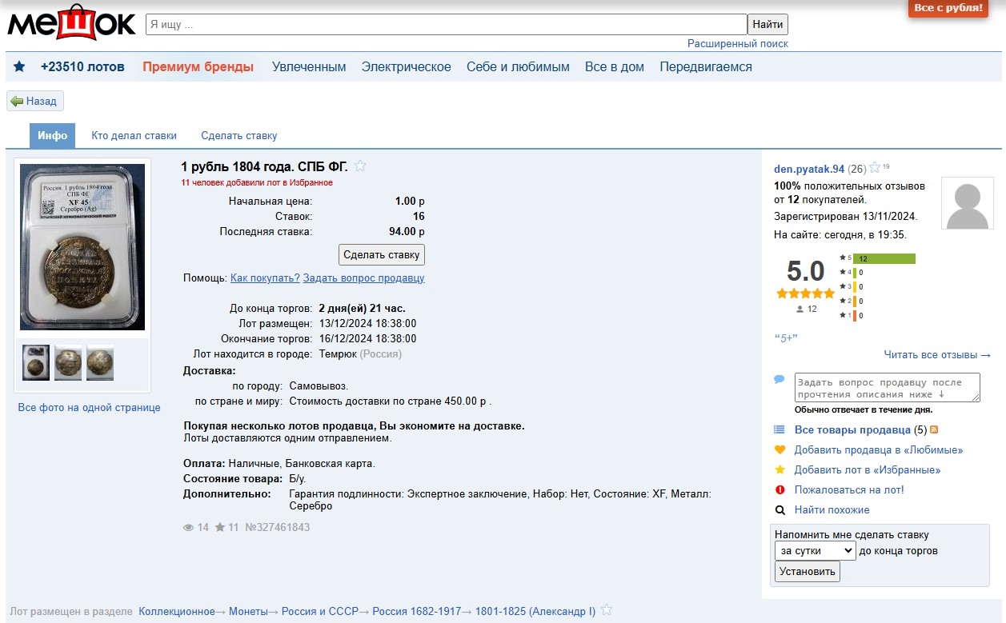Toggle star next to seller den.pyatak.94

(x=875, y=168)
